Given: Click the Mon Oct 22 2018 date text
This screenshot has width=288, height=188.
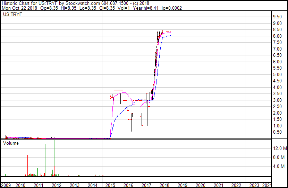Looking at the screenshot, I should 19,8.
